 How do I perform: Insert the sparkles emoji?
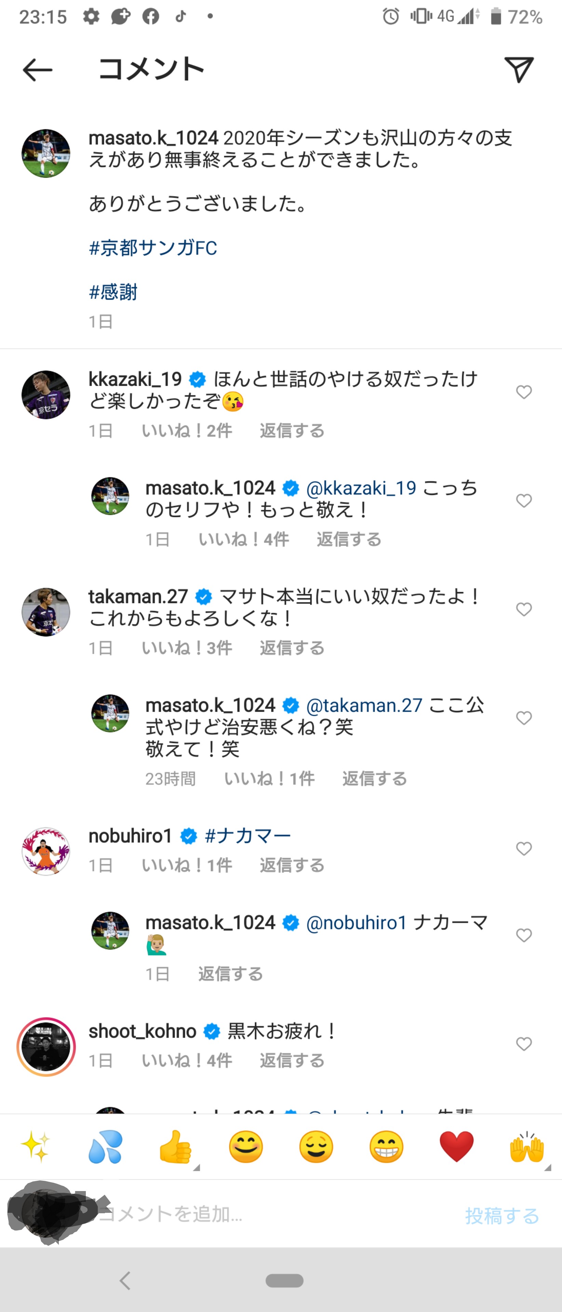point(36,1147)
